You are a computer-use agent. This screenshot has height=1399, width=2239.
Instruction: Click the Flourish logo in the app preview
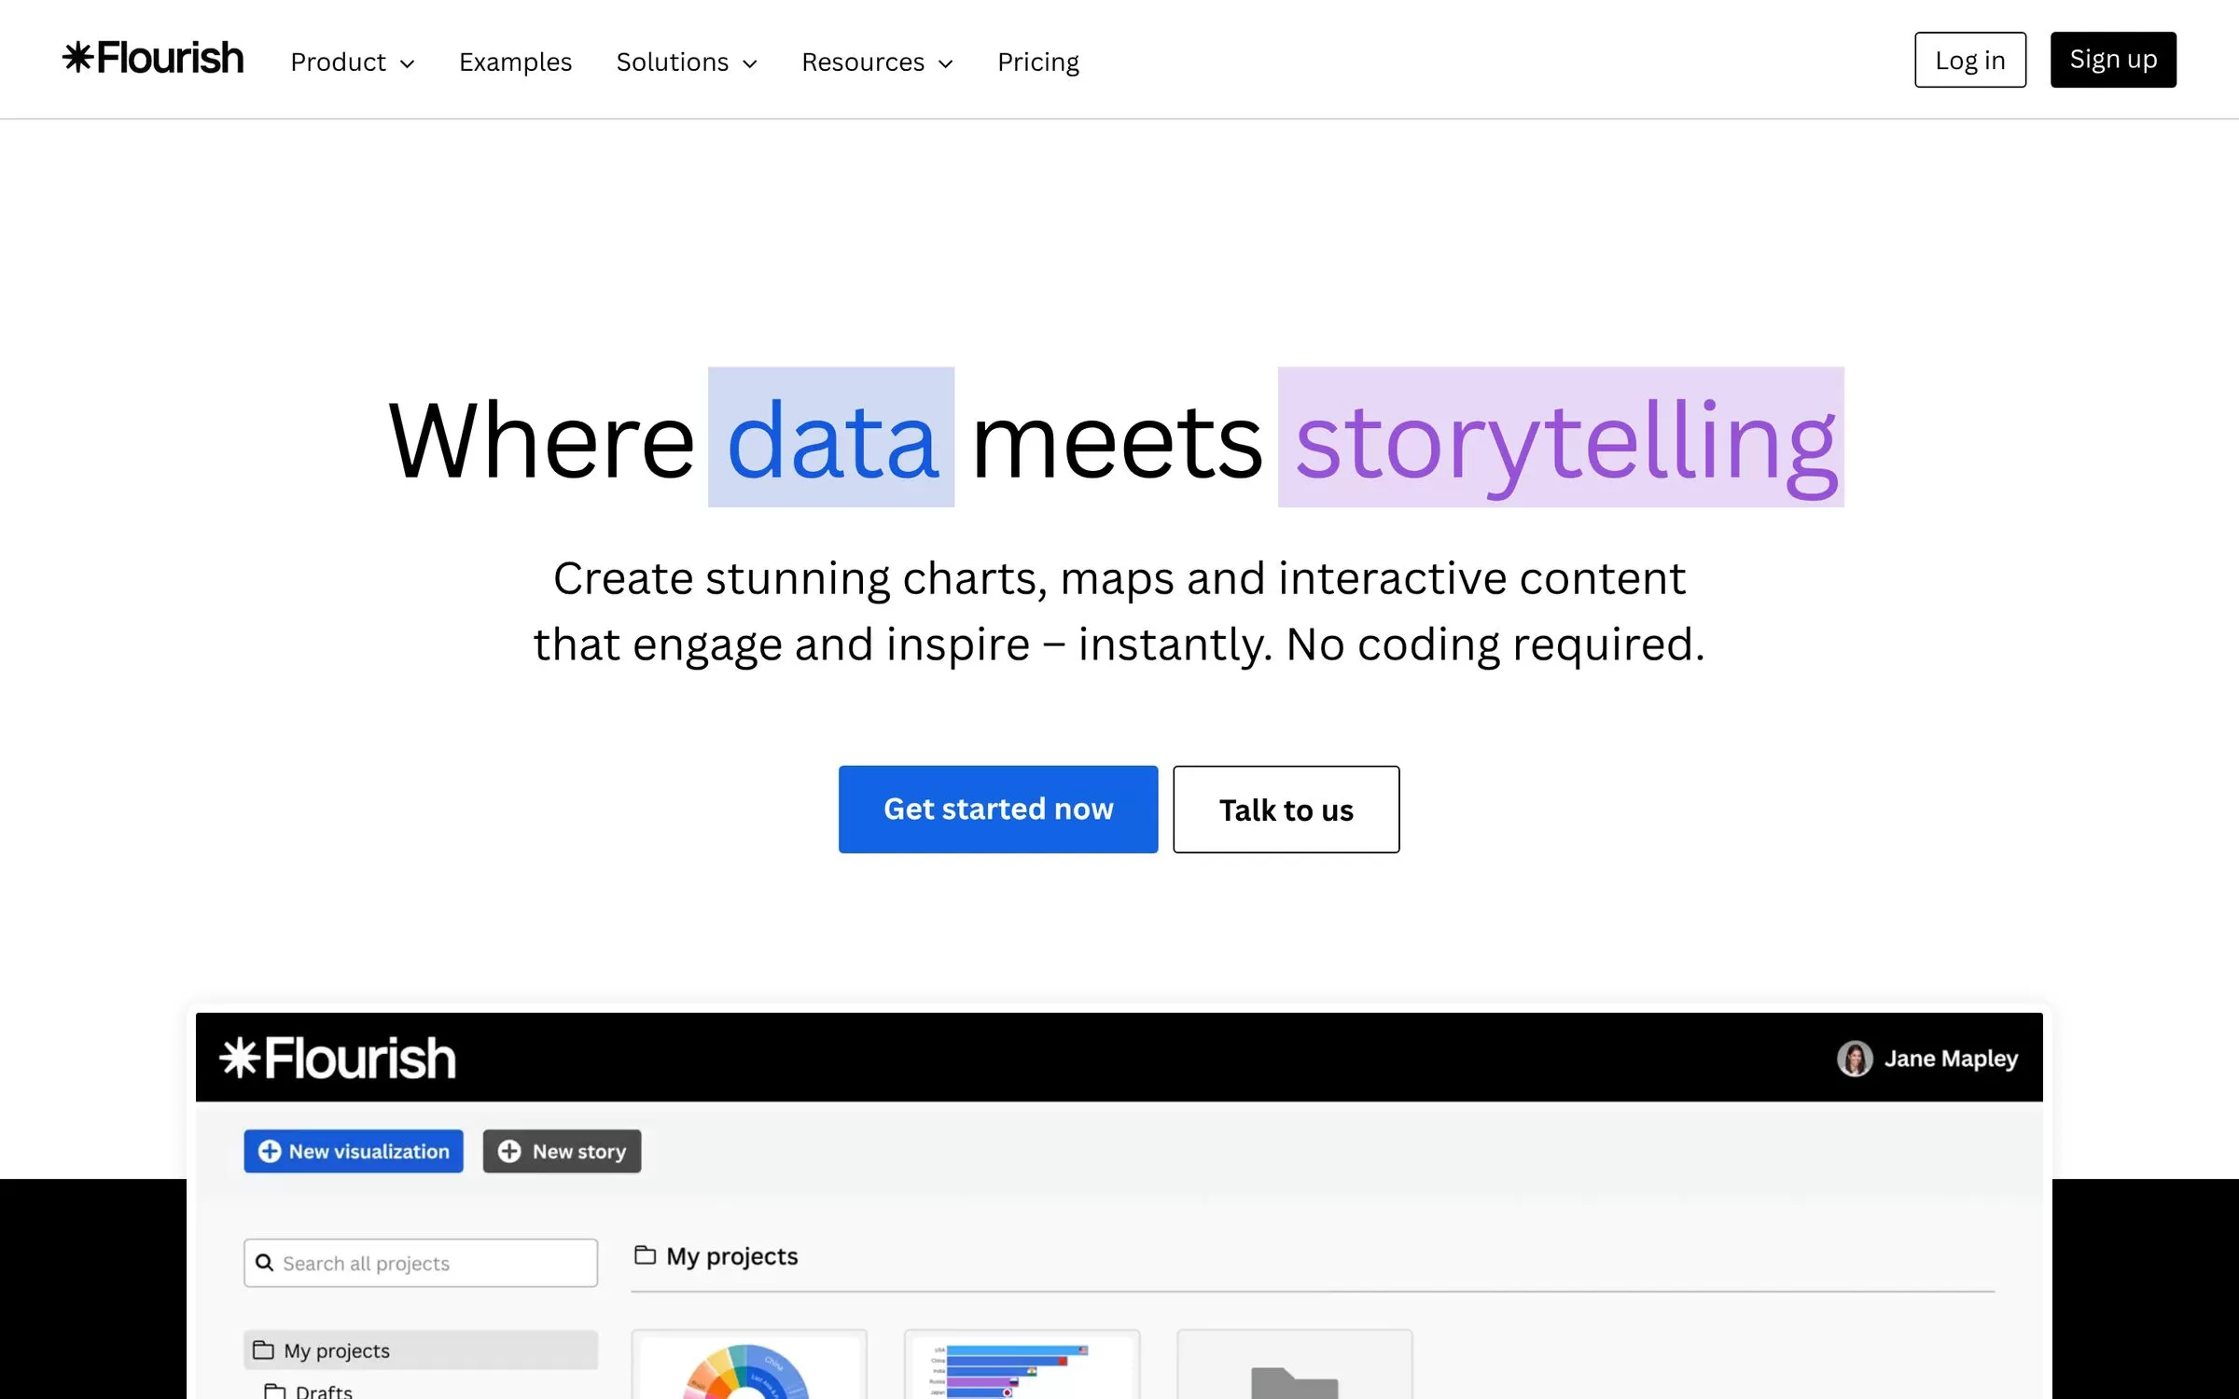(x=338, y=1059)
